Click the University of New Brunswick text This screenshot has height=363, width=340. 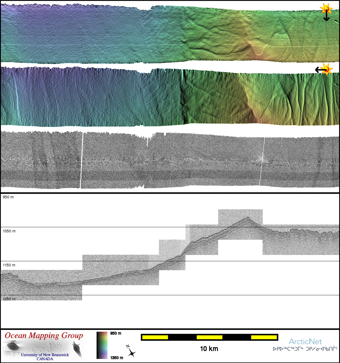45,355
